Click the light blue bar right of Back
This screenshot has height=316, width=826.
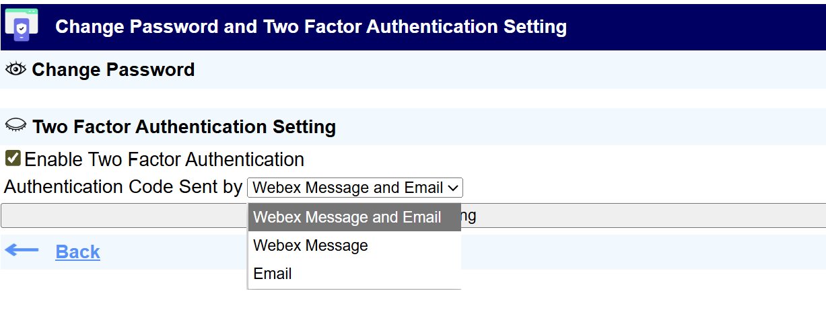(640, 251)
